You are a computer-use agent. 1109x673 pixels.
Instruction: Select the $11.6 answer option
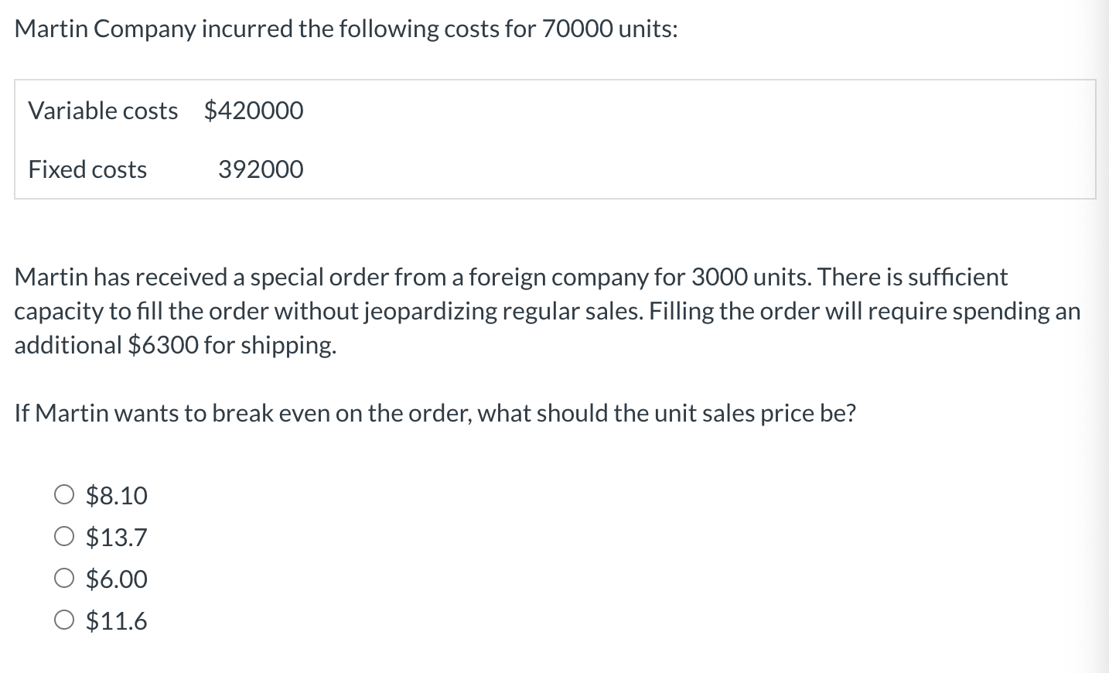tap(116, 620)
